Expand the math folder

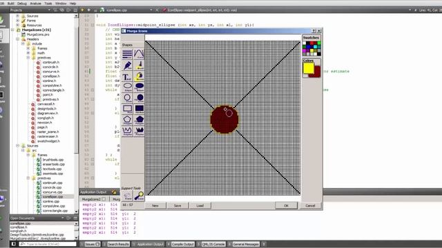(28, 53)
